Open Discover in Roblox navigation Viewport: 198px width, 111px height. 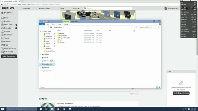[26, 8]
